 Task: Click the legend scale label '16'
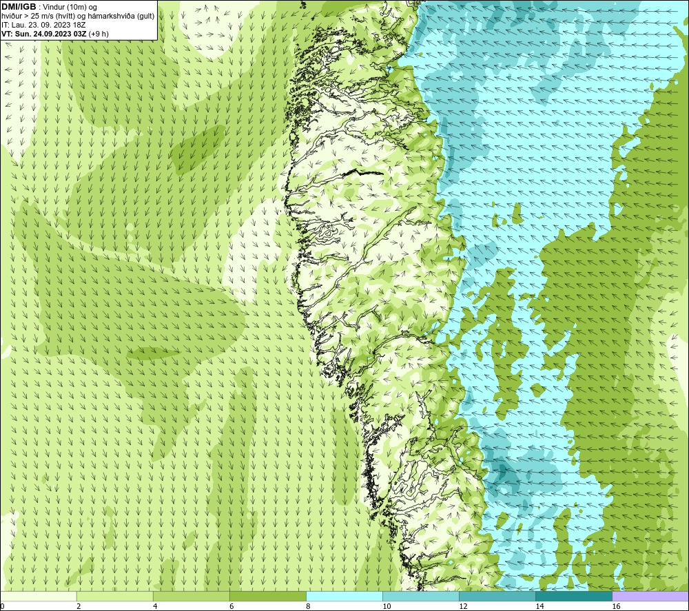tap(616, 607)
